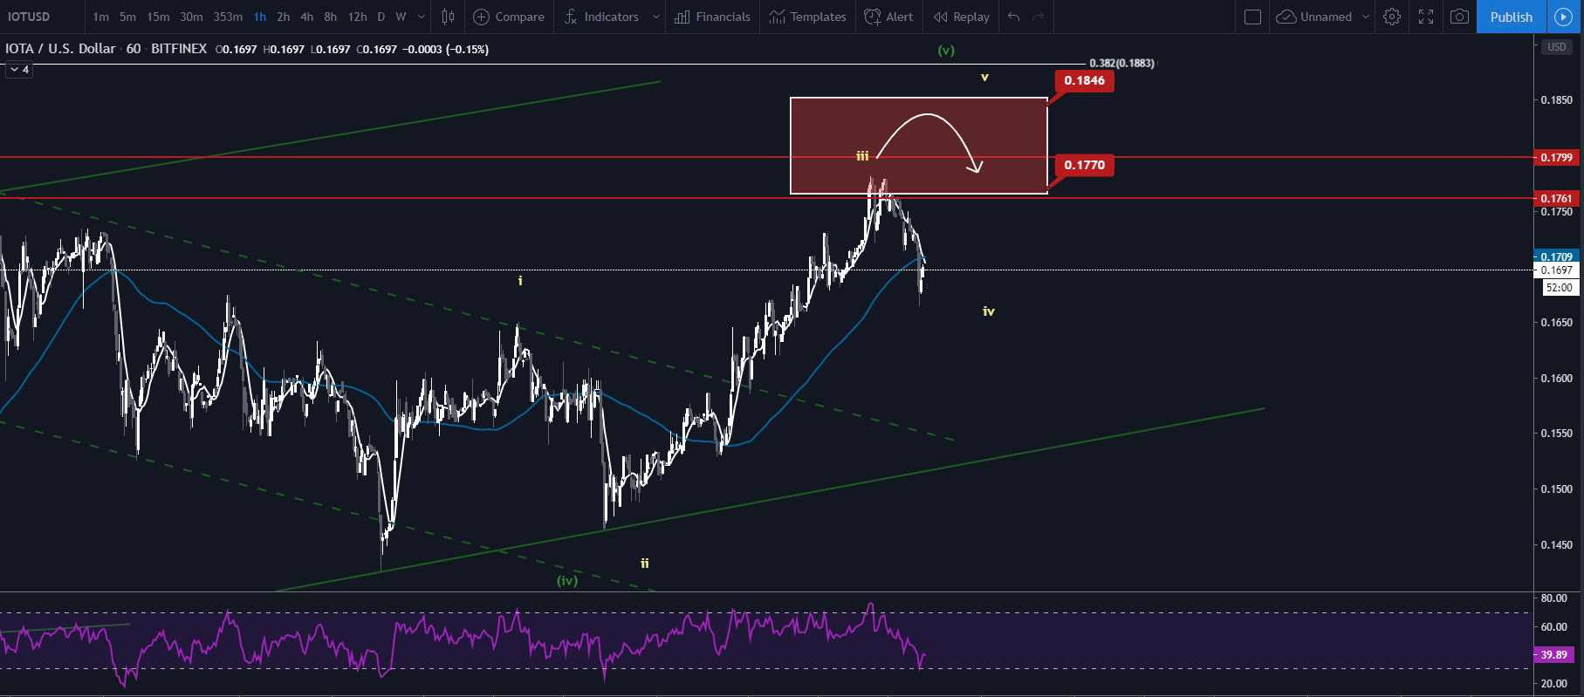
Task: Click the Publish button
Action: tap(1511, 17)
